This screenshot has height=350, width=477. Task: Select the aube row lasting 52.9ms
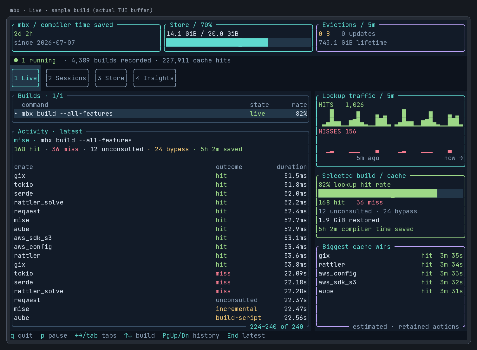[160, 229]
